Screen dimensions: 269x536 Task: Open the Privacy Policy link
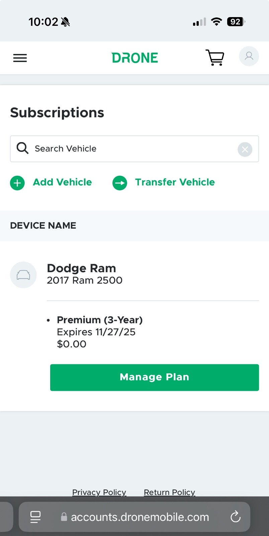pyautogui.click(x=99, y=492)
